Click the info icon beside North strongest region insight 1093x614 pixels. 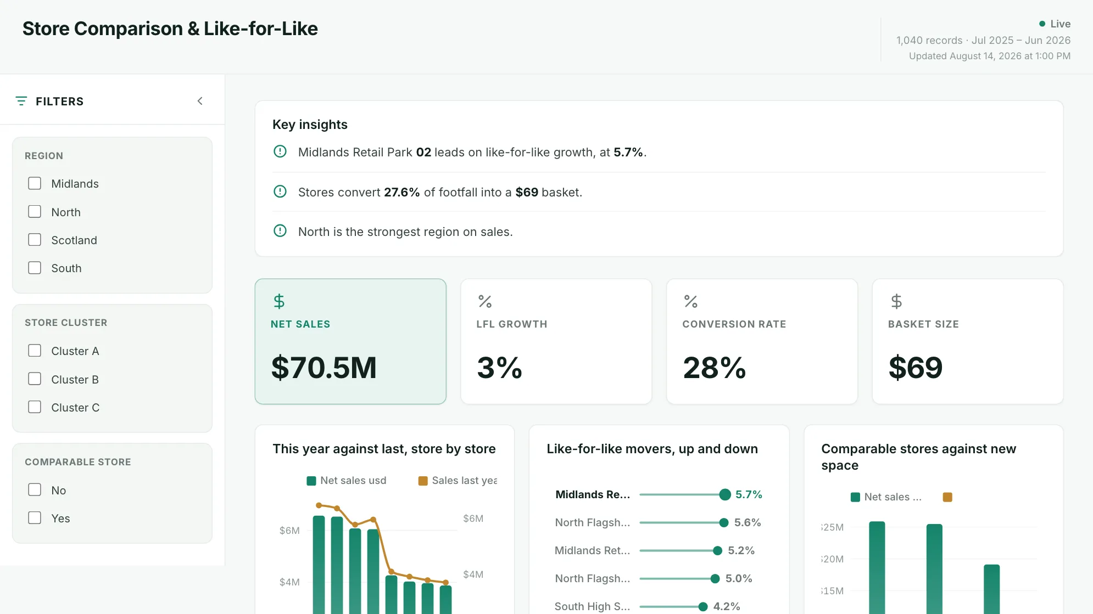tap(280, 231)
